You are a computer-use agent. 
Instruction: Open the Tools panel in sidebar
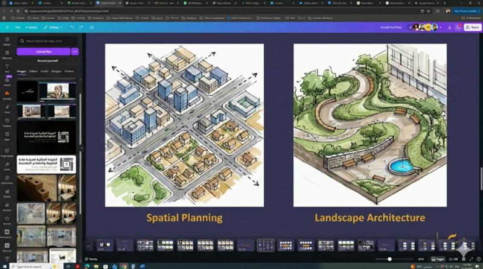[x=7, y=109]
